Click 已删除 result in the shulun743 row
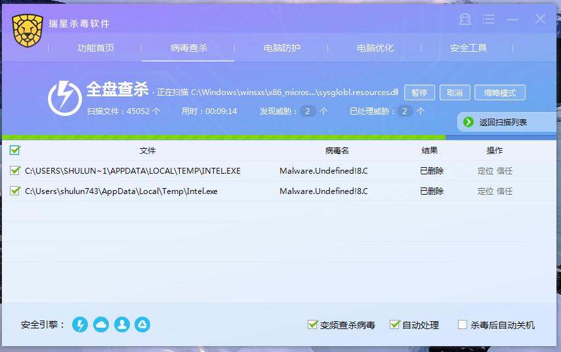This screenshot has width=561, height=352. tap(432, 191)
